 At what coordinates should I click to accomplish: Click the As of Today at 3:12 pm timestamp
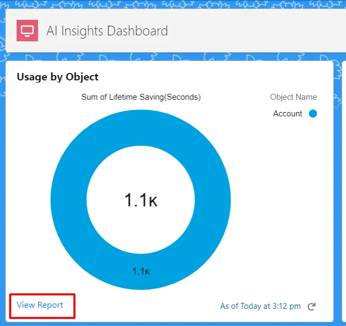(x=260, y=306)
